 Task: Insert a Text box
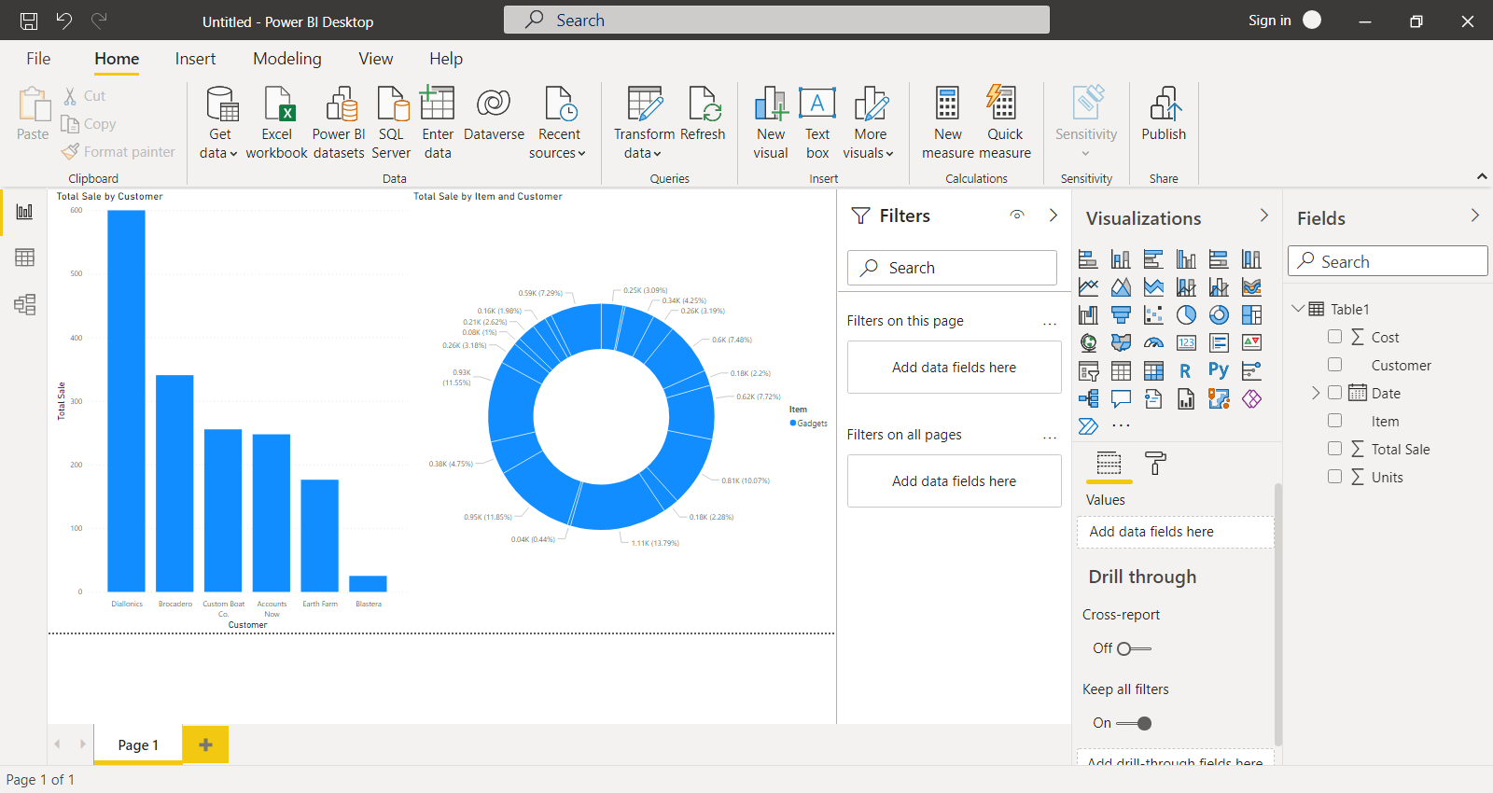click(817, 125)
